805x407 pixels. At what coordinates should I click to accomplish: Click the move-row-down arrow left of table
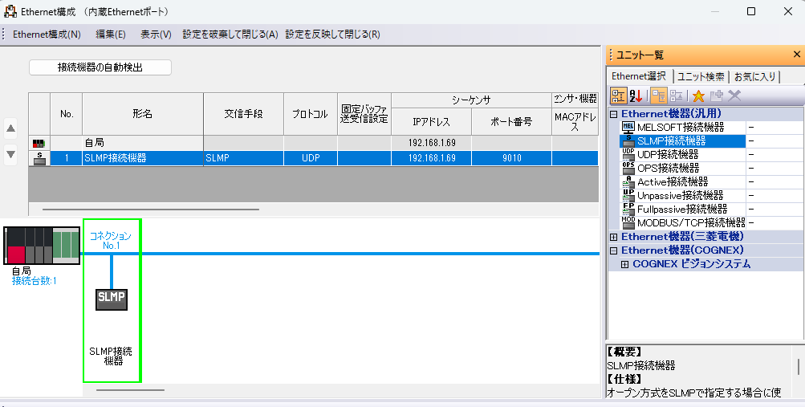[11, 154]
